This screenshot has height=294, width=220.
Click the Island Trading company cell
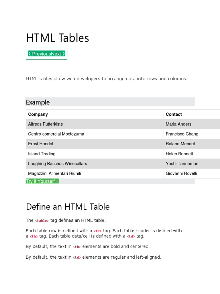(42, 154)
